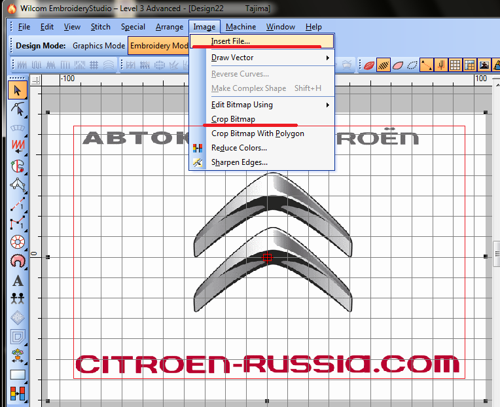Image resolution: width=500 pixels, height=407 pixels.
Task: Choose the Lettering tool with letter A
Action: coord(18,281)
